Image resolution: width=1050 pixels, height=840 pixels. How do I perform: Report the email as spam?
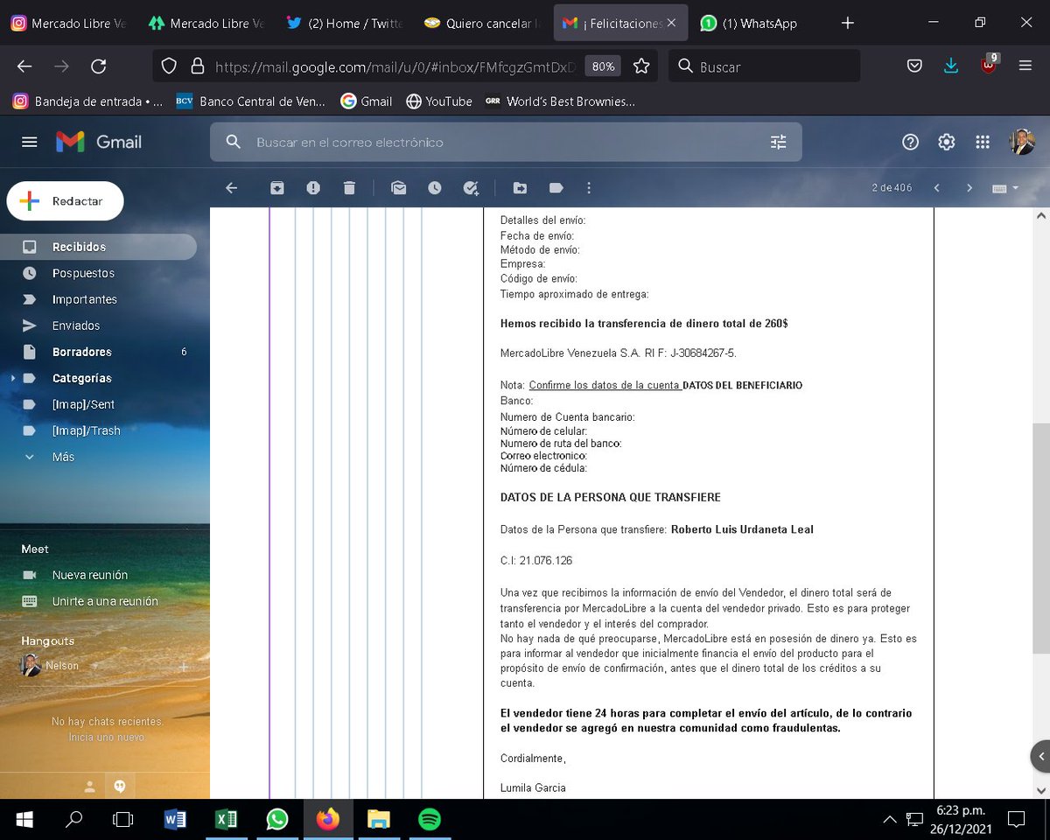click(313, 187)
